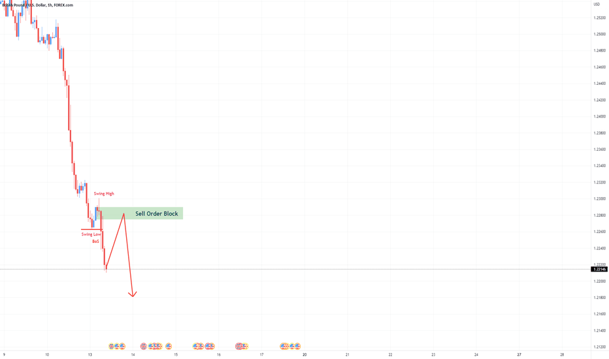The image size is (609, 359).
Task: Select the isolated US flag event before date 15
Action: click(169, 346)
